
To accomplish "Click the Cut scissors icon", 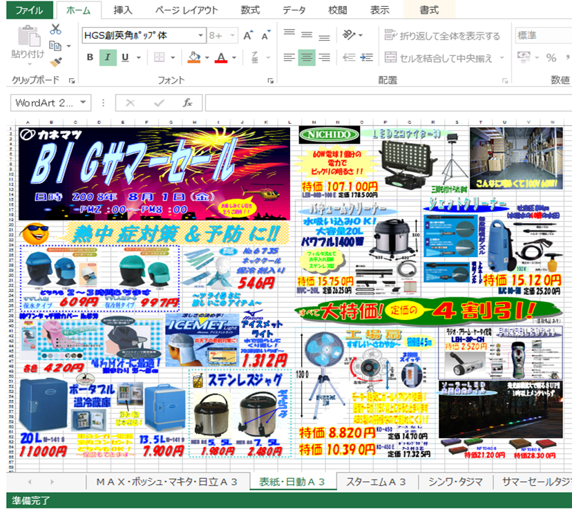I will pyautogui.click(x=55, y=29).
